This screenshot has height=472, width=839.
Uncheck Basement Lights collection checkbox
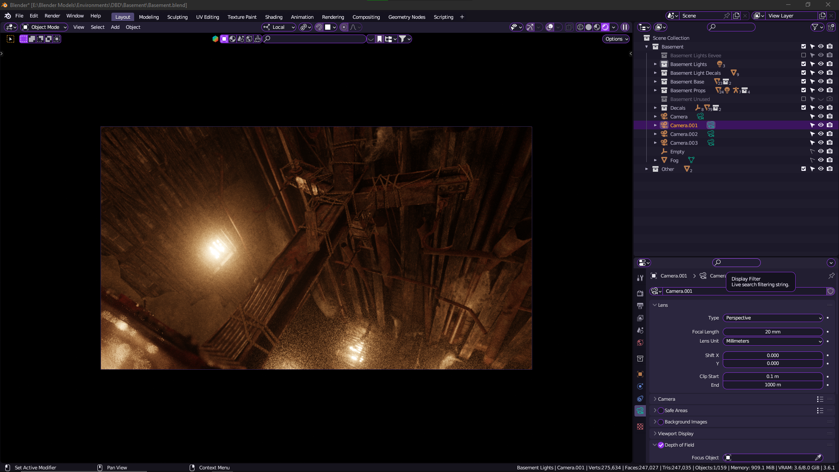tap(804, 64)
